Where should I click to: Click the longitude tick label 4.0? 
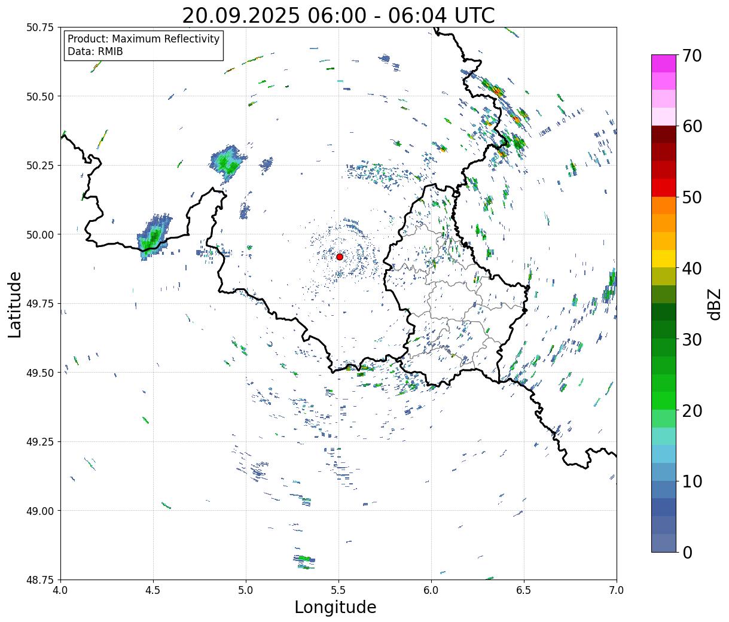tap(60, 590)
